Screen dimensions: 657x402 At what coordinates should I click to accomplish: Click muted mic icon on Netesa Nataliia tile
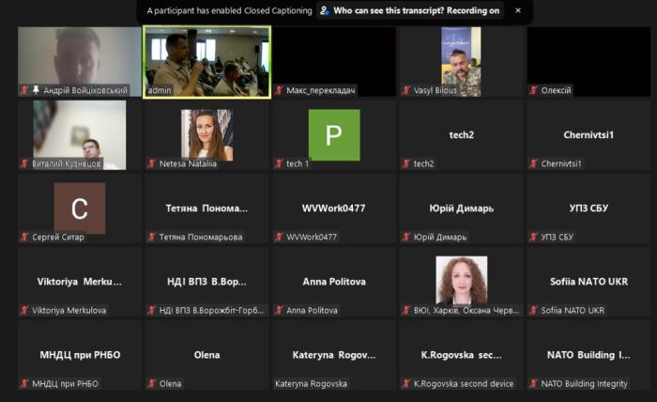point(152,164)
